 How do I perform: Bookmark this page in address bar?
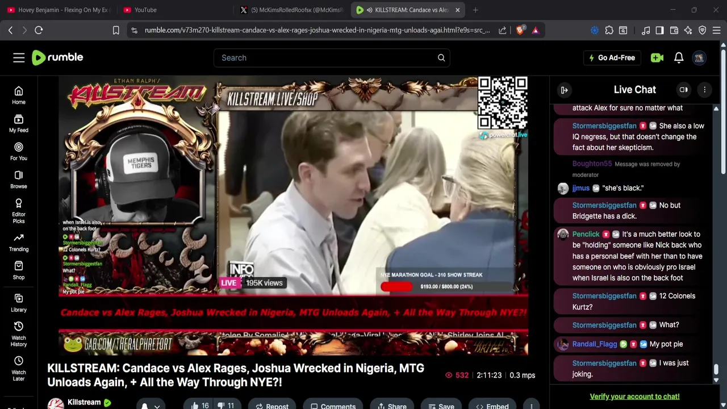tap(116, 30)
